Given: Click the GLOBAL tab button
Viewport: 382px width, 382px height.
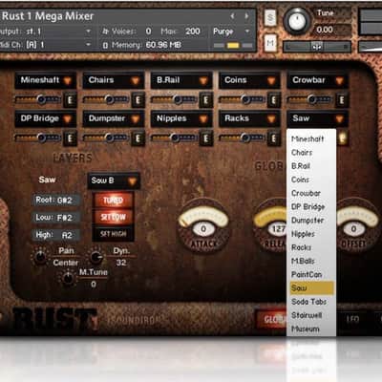Looking at the screenshot, I should click(x=271, y=319).
